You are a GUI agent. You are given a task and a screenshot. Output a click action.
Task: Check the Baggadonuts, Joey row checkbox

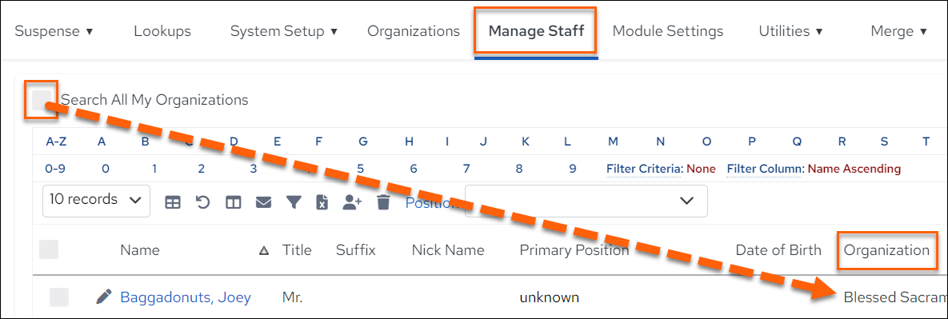tap(59, 297)
